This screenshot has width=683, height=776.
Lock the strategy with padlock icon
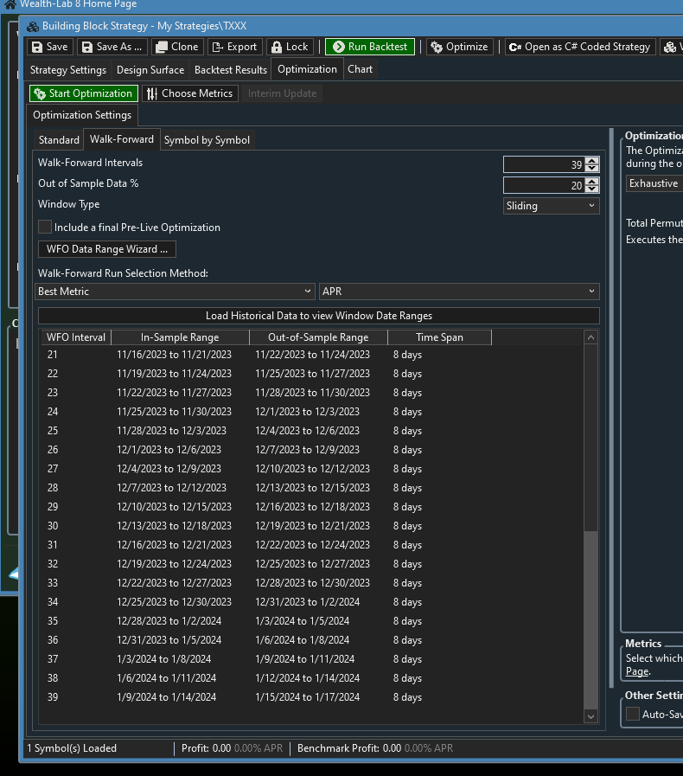point(289,47)
